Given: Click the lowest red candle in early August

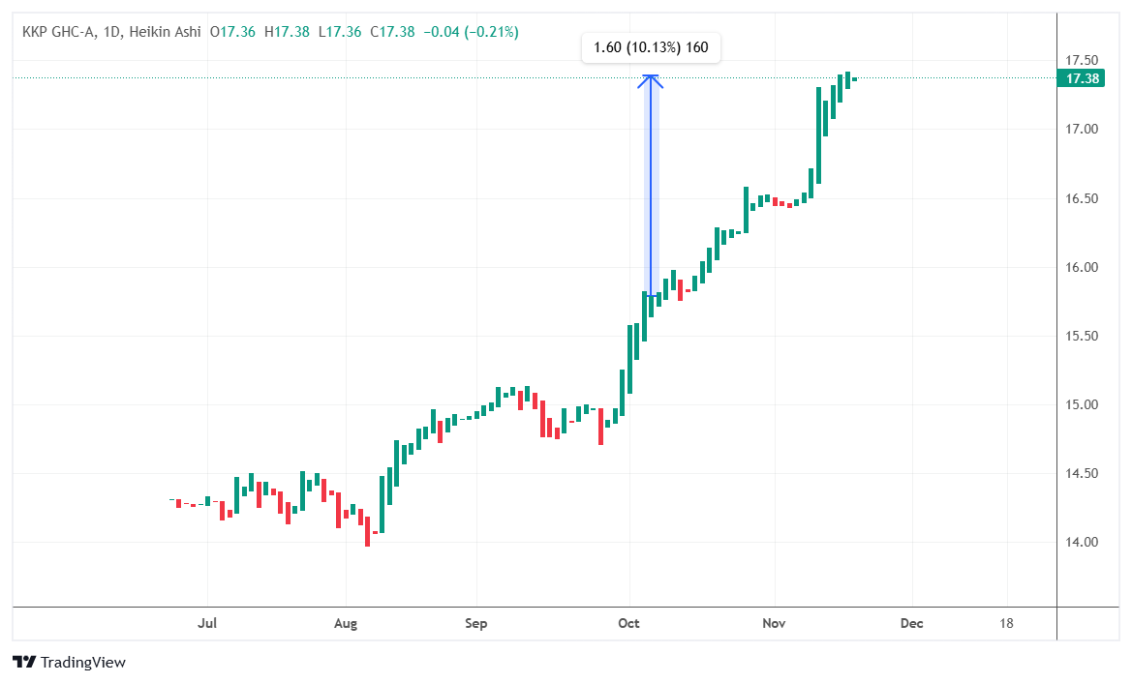Looking at the screenshot, I should pos(367,530).
